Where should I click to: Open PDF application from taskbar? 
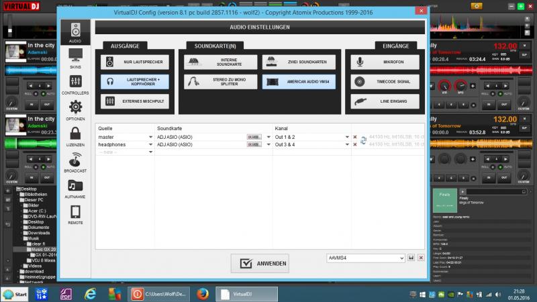(x=66, y=294)
